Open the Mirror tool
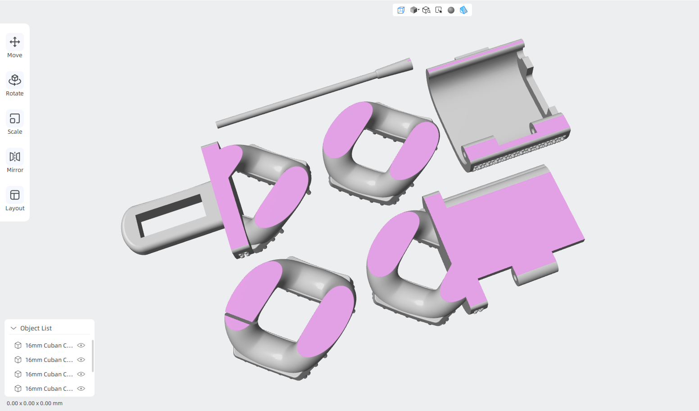This screenshot has height=411, width=699. click(15, 161)
